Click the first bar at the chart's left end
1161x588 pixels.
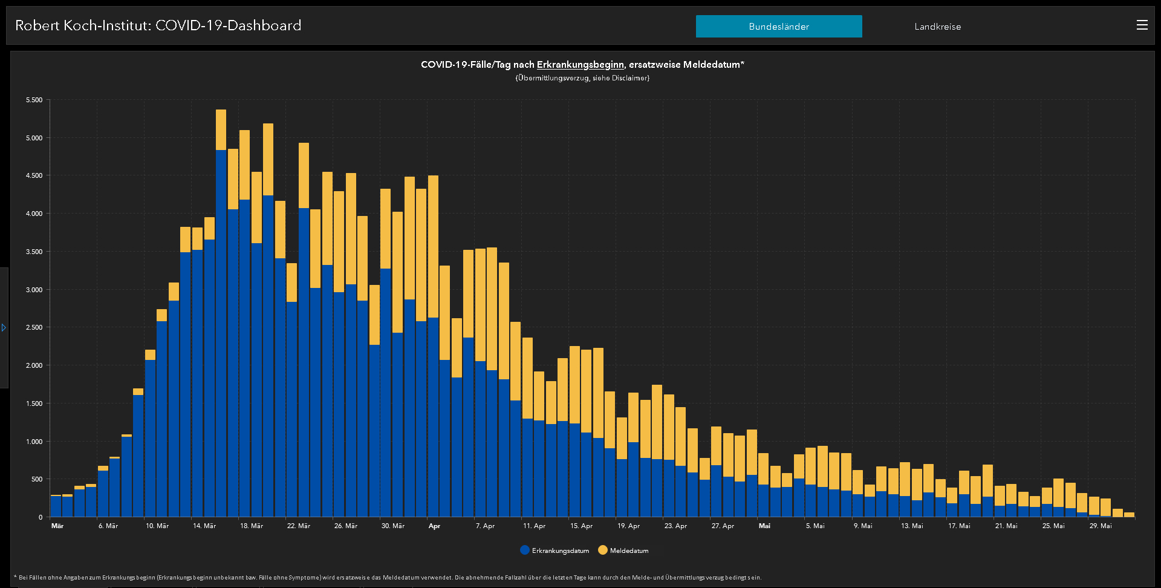(56, 506)
